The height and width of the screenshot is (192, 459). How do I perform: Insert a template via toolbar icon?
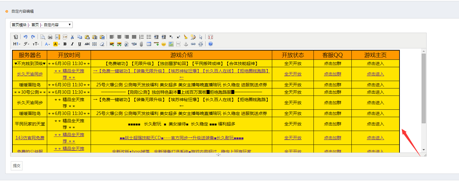click(58, 37)
